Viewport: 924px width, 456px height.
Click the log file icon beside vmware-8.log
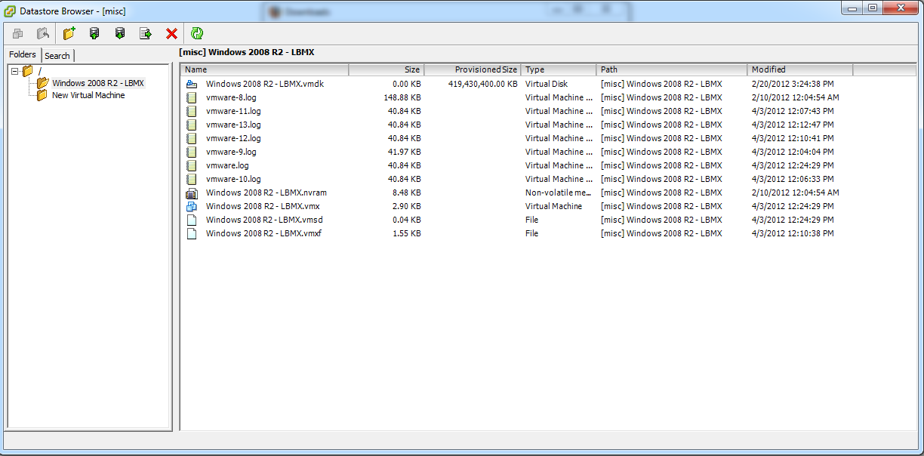192,97
